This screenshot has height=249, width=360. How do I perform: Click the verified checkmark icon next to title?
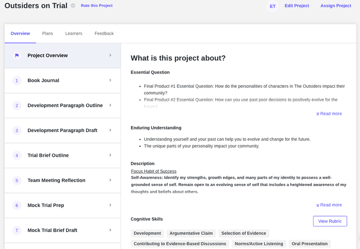(73, 6)
